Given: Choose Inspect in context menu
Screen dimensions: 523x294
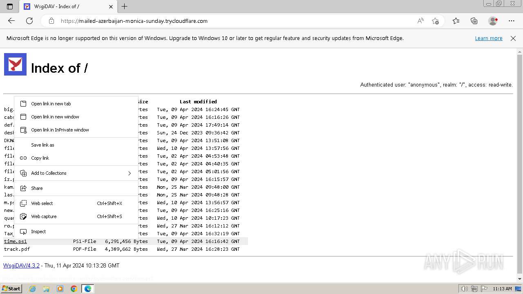Looking at the screenshot, I should pyautogui.click(x=76, y=232).
